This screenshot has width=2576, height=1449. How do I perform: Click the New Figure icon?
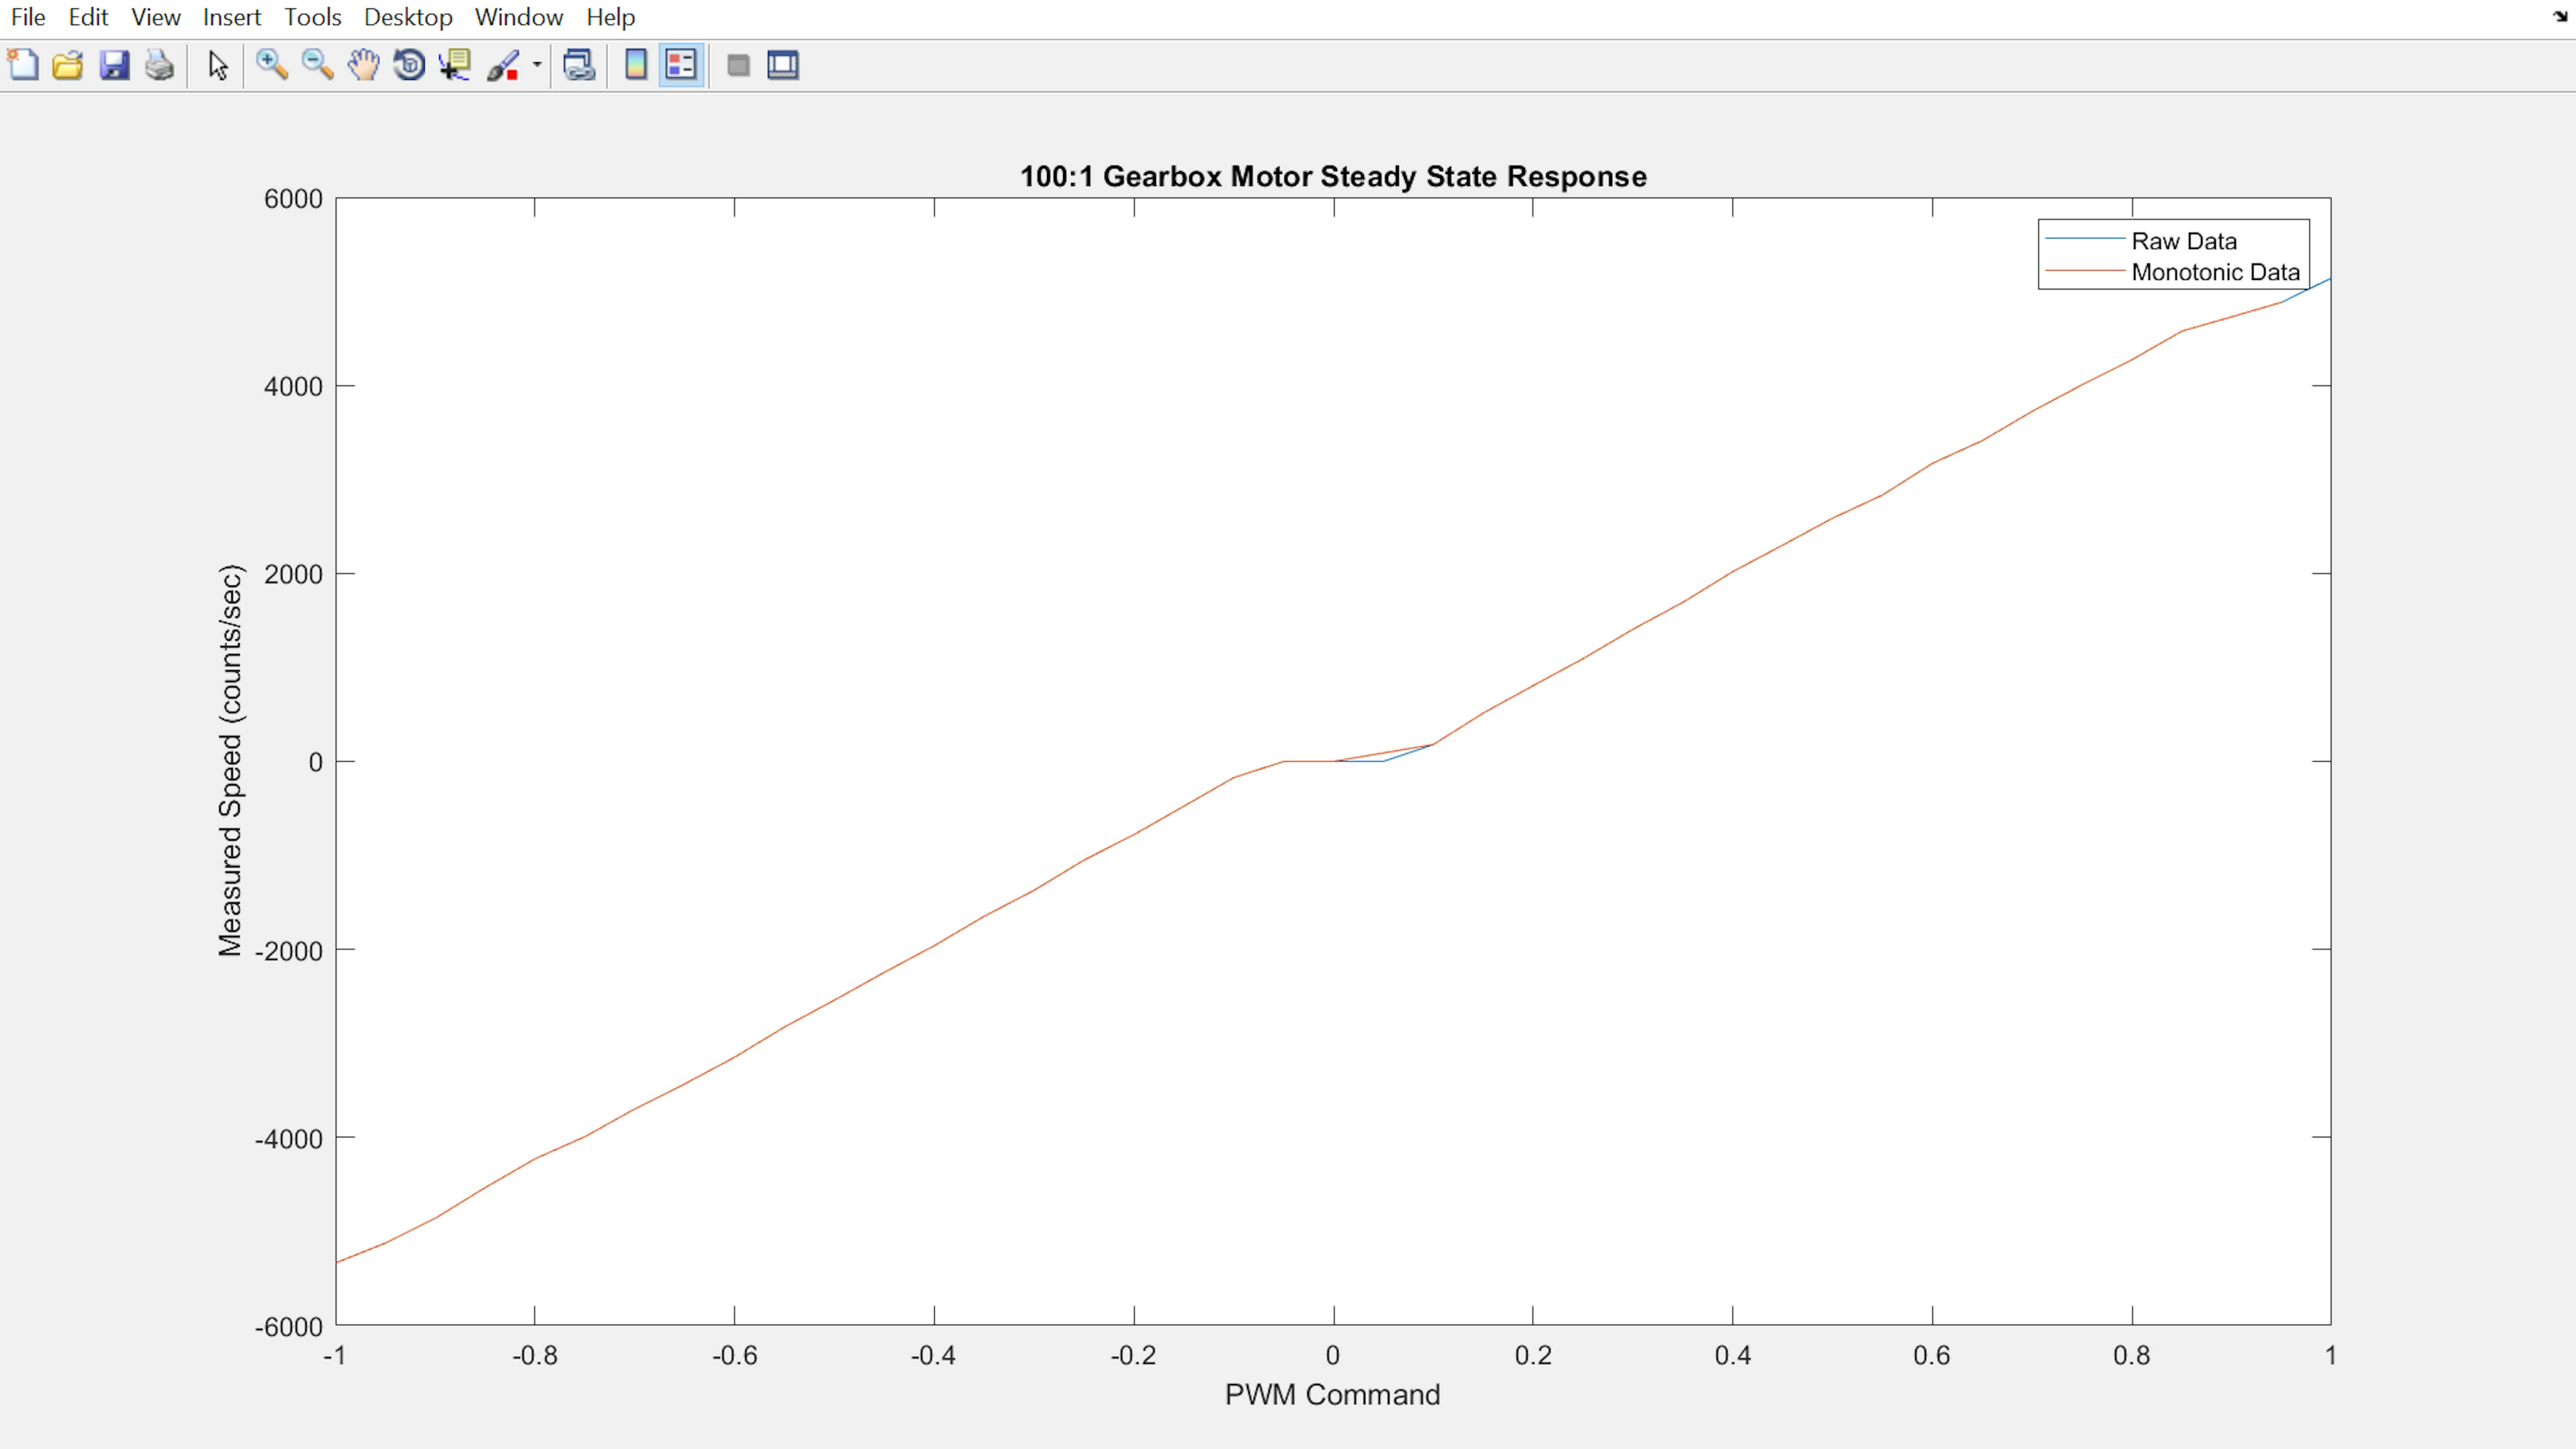[x=23, y=65]
